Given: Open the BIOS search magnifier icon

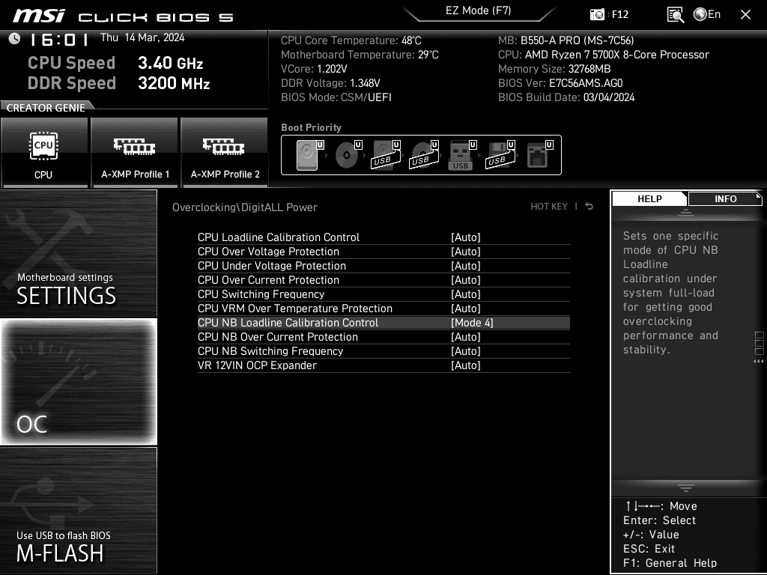Looking at the screenshot, I should [x=675, y=15].
